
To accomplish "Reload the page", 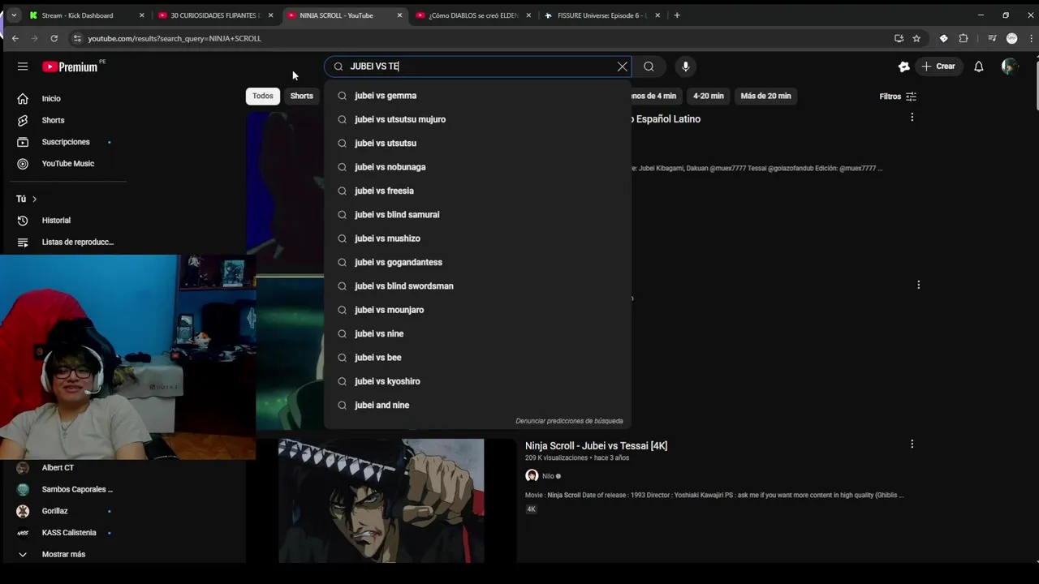I will (54, 38).
